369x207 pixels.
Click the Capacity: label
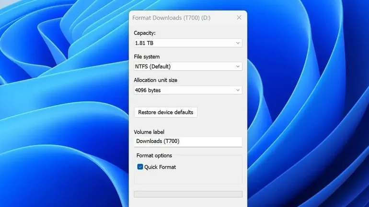(x=145, y=33)
